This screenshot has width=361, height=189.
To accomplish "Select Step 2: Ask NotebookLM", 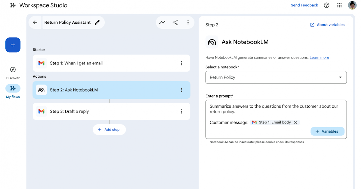I will click(111, 90).
